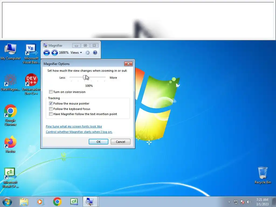Expand the Views dropdown in Magnifier
The height and width of the screenshot is (207, 276).
pos(76,53)
